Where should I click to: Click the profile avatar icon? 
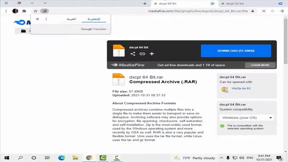coord(15,11)
